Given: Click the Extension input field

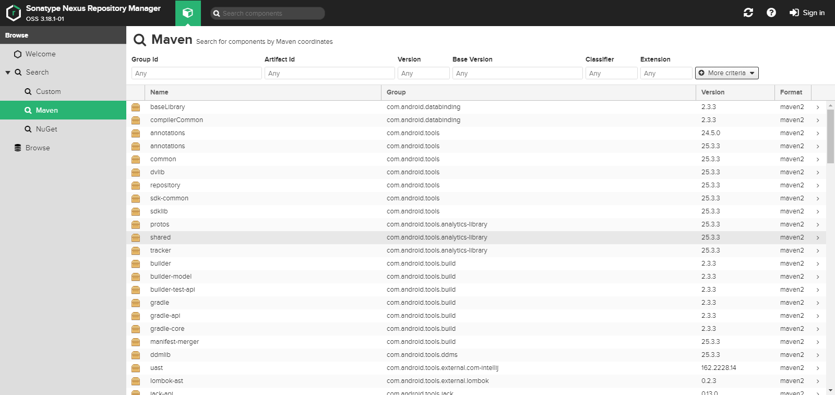Looking at the screenshot, I should click(x=666, y=73).
